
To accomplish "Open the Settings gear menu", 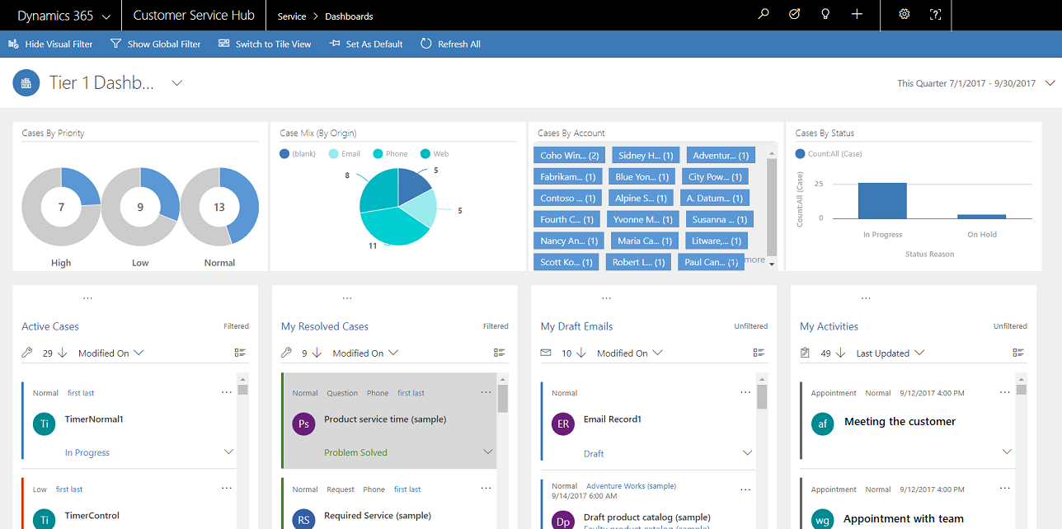I will 904,14.
